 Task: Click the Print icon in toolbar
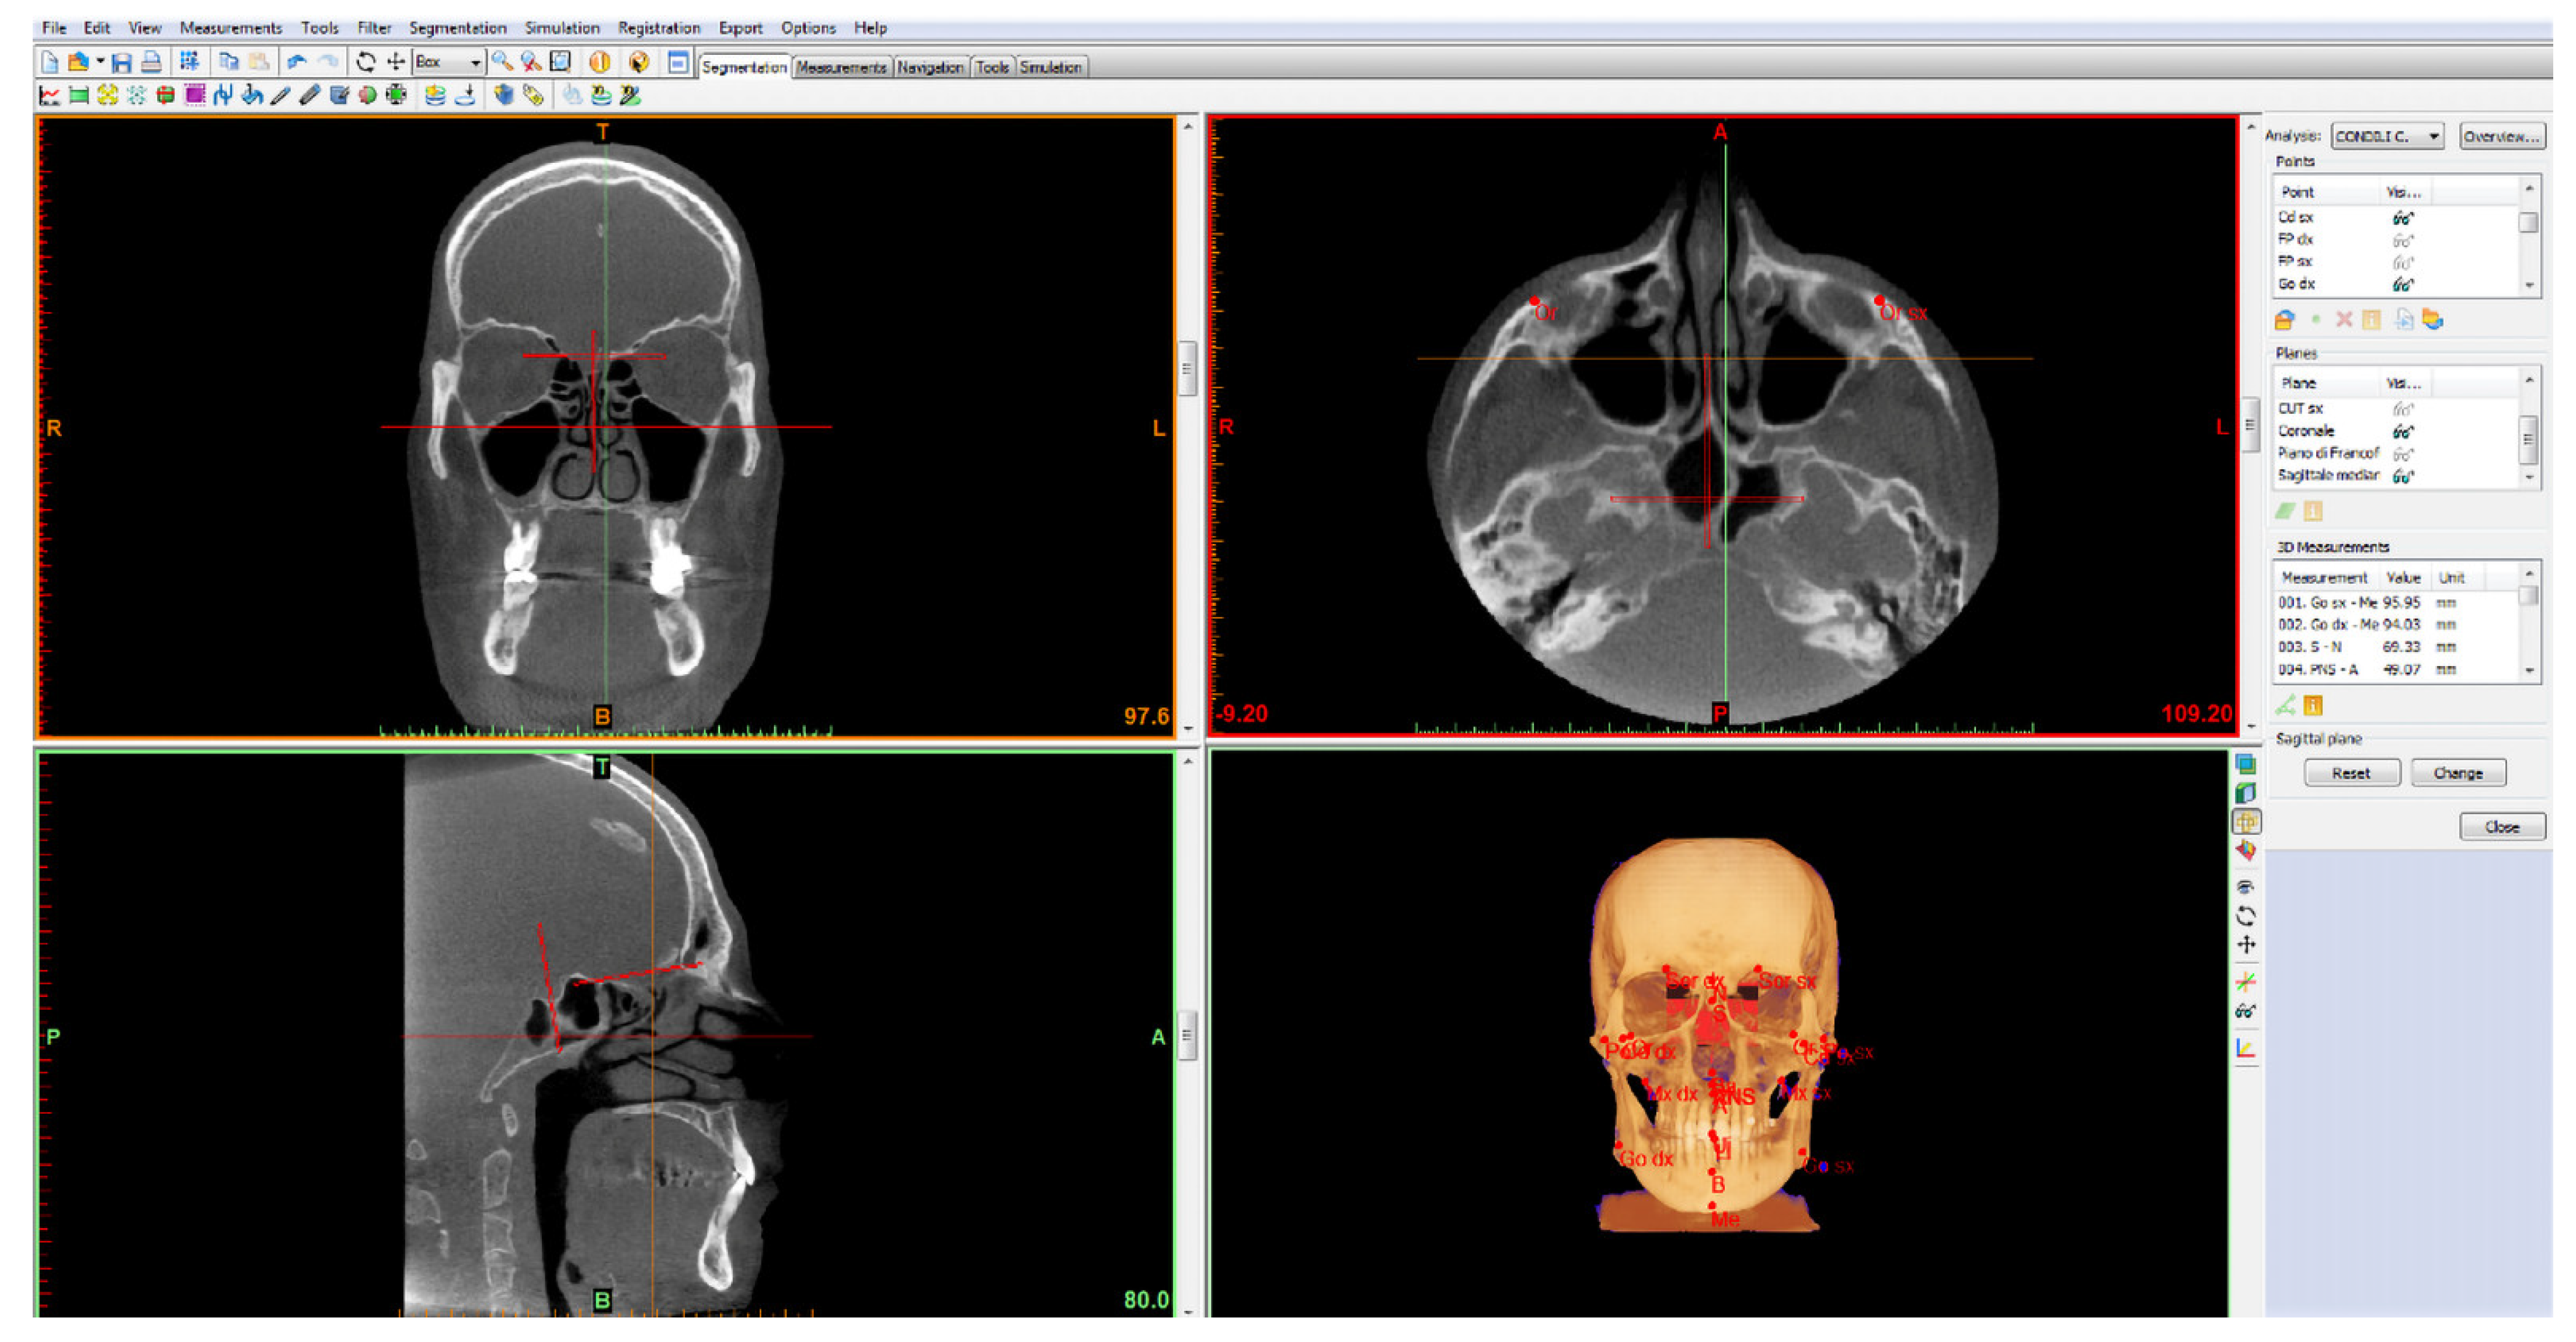click(151, 63)
